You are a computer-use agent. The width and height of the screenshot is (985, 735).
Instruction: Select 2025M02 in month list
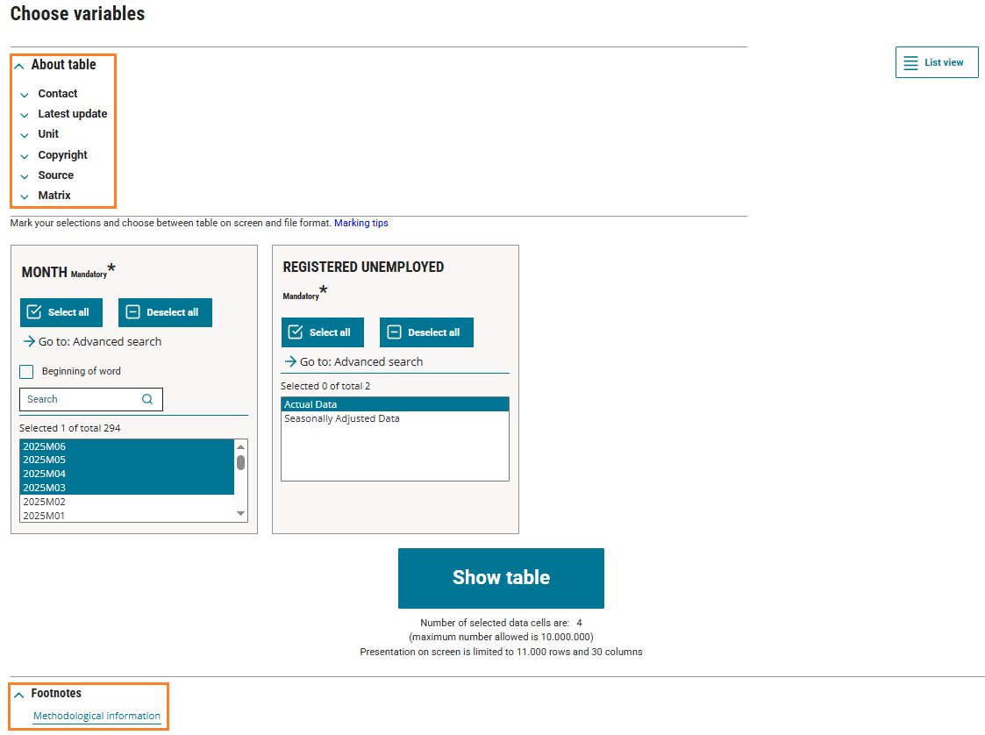pos(45,502)
